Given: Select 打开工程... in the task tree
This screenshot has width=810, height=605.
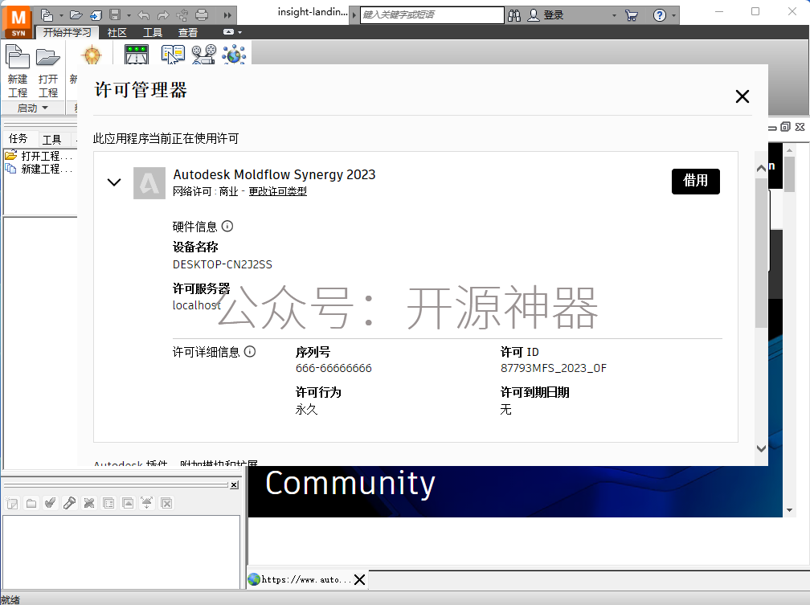Looking at the screenshot, I should coord(46,156).
